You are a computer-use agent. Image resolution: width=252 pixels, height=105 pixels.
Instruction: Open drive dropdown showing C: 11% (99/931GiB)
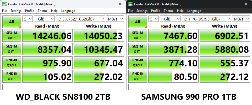[x=206, y=19]
